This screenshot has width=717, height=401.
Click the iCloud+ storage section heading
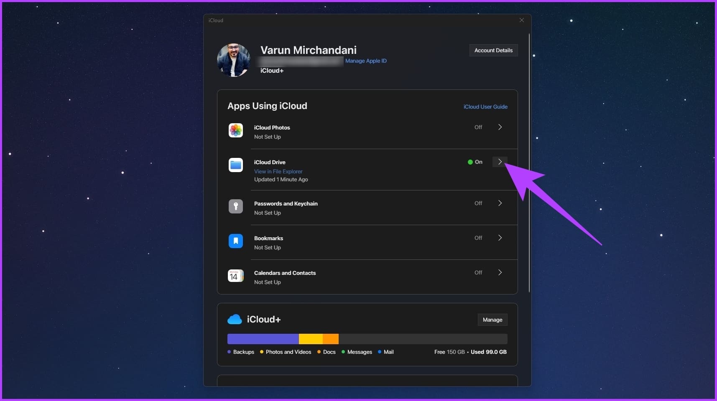[x=264, y=319]
